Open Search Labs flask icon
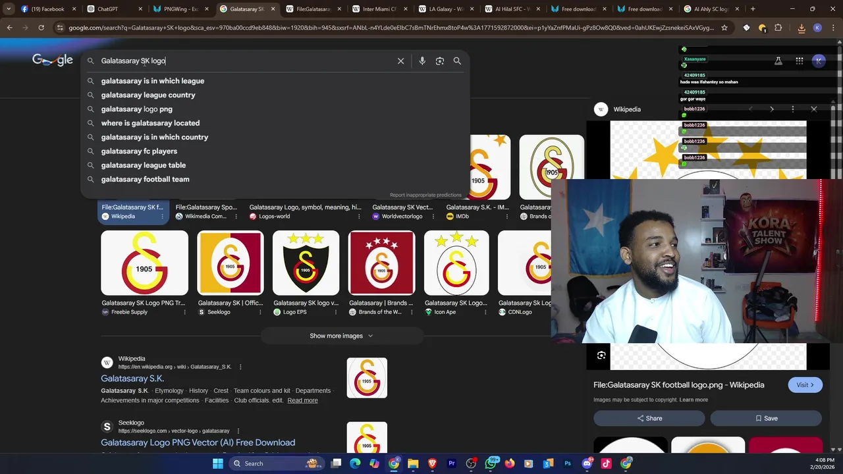 tap(778, 61)
